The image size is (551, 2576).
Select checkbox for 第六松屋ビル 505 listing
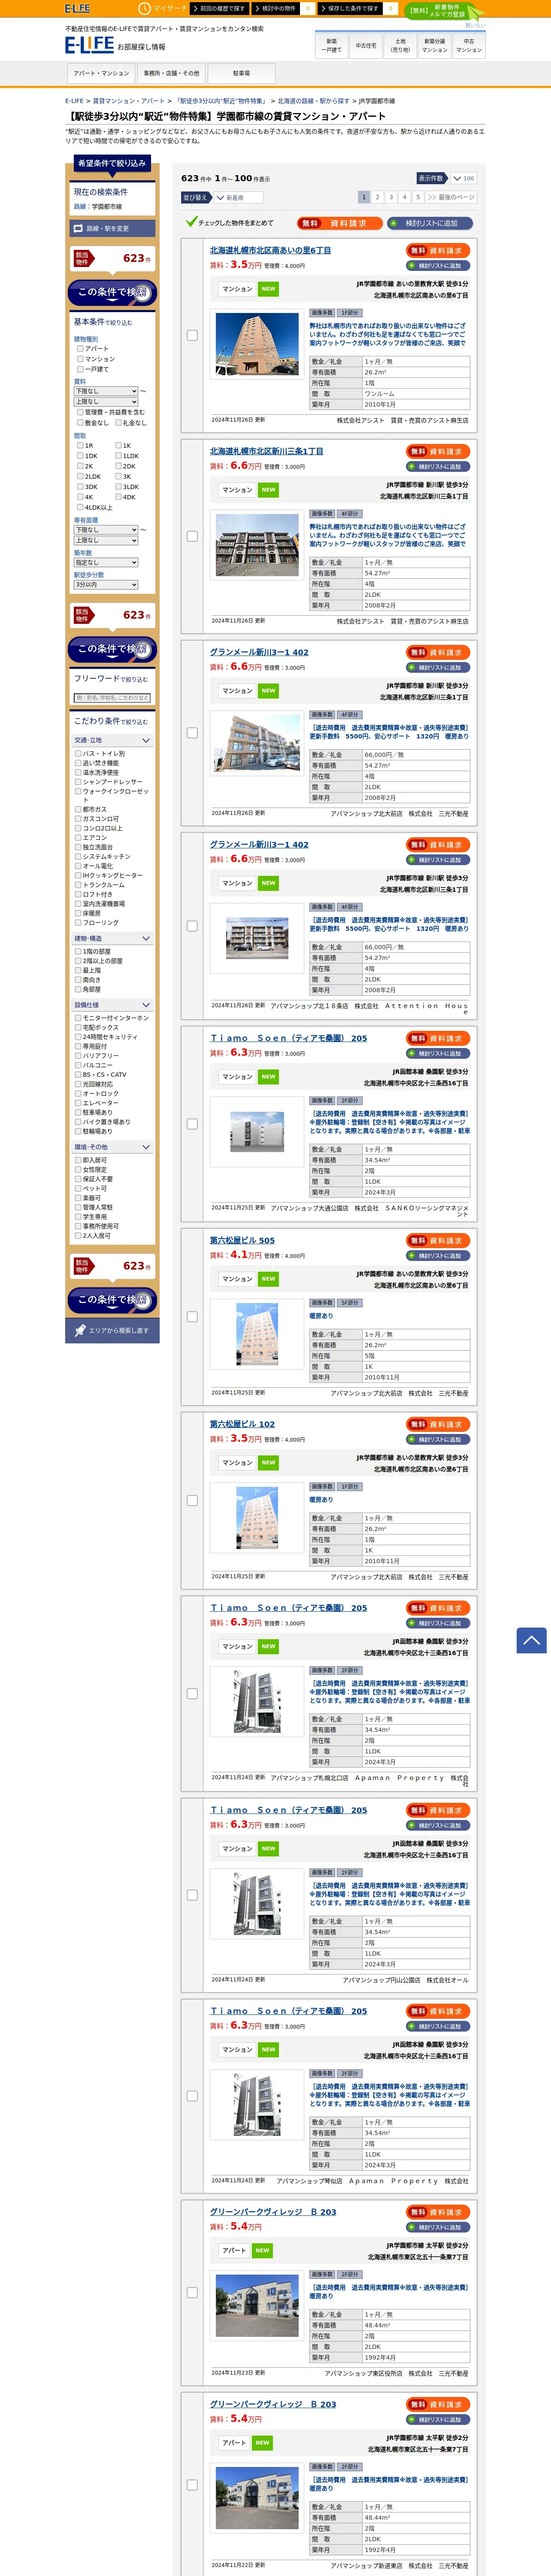192,1317
